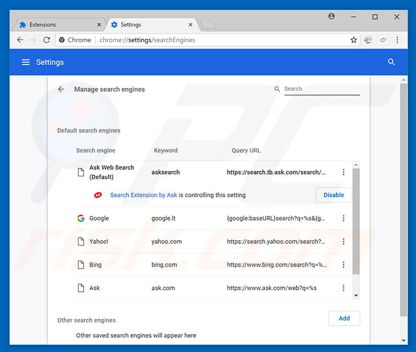Open more actions for Google

[343, 218]
